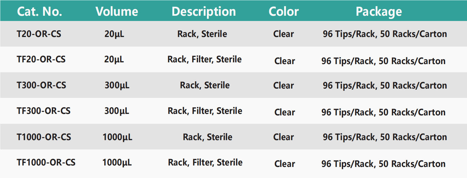Click the description cell for TF20-OR-CS

click(x=205, y=59)
